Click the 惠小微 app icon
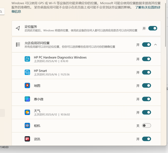This screenshot has width=168, height=153. [x=27, y=99]
